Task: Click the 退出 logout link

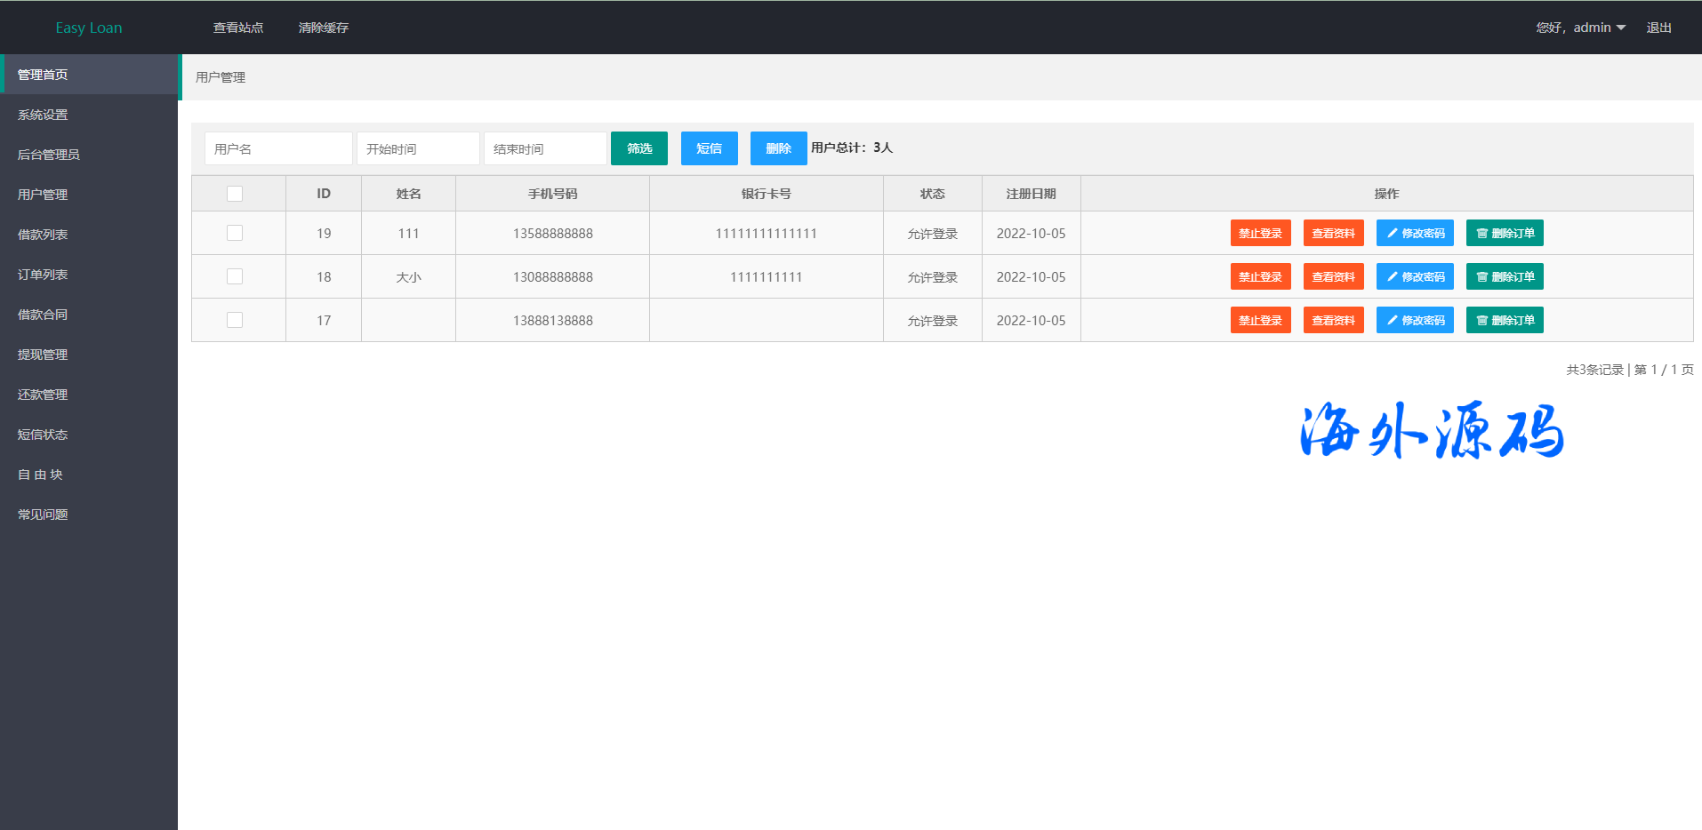Action: pyautogui.click(x=1658, y=28)
